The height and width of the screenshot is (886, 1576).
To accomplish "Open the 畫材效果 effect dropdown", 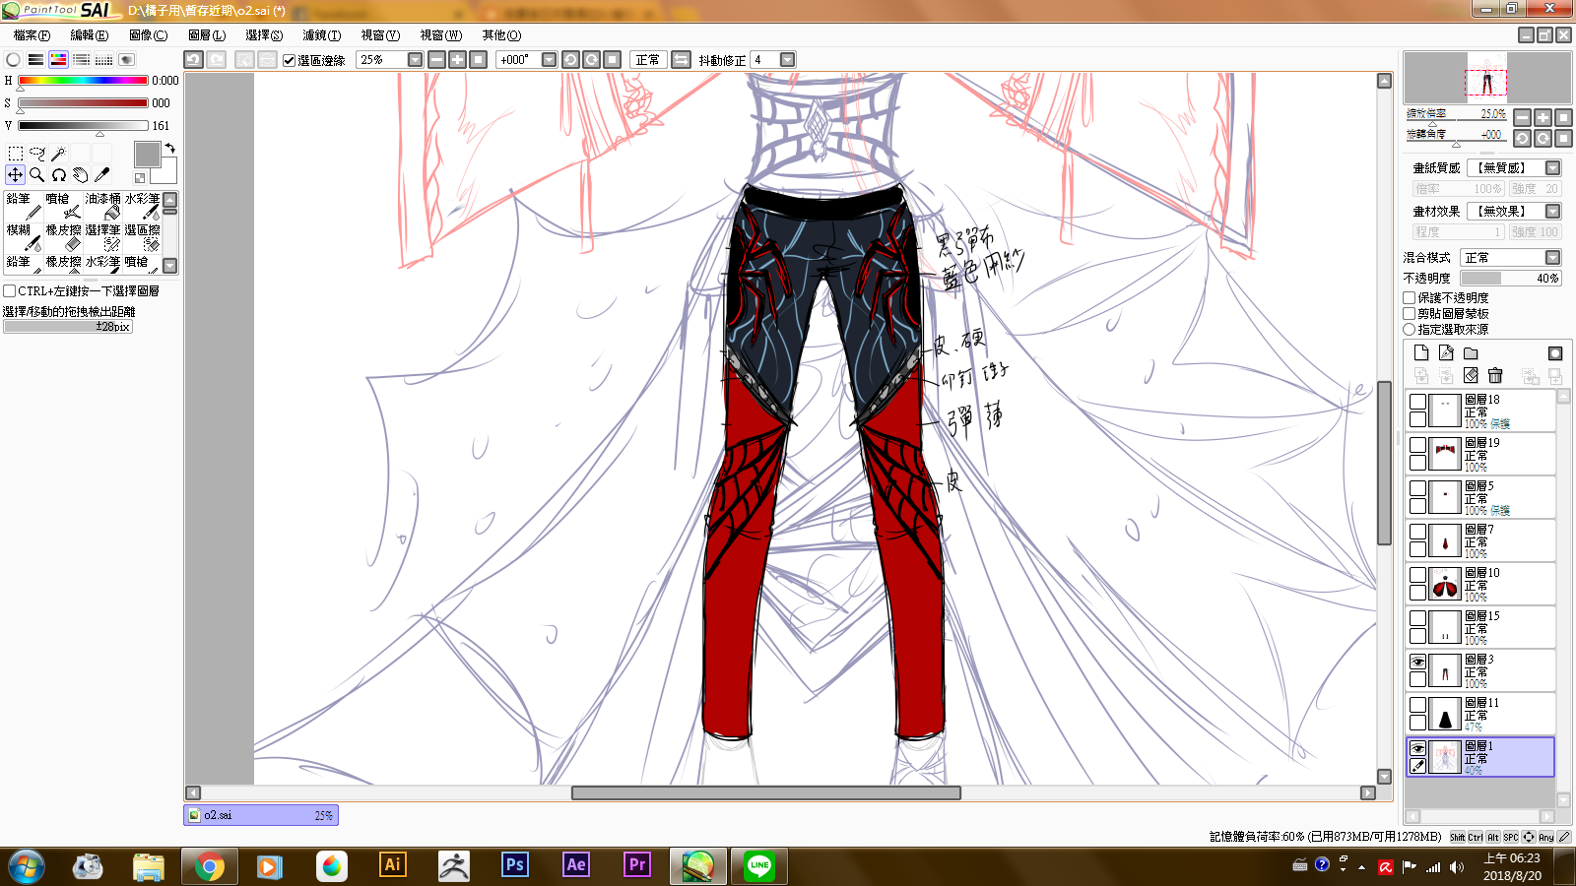I will 1552,212.
